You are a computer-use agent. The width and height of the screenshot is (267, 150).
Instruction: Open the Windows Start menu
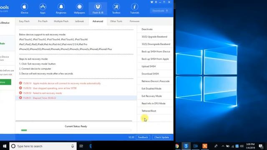pos(5,146)
